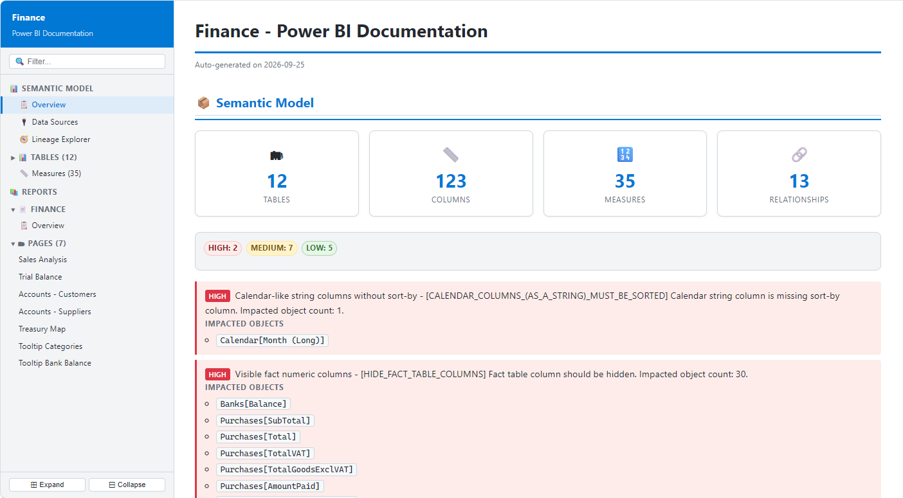Click the package icon beside Semantic Model heading
This screenshot has width=903, height=498.
pos(203,103)
